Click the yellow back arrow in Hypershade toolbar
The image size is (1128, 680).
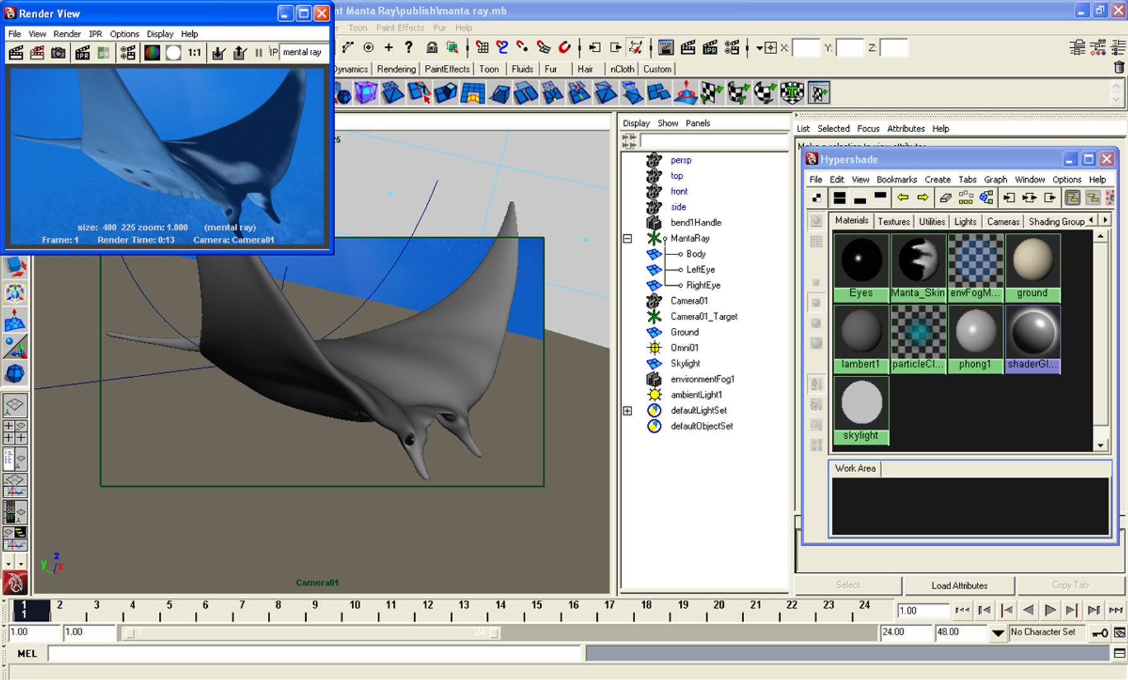(903, 198)
